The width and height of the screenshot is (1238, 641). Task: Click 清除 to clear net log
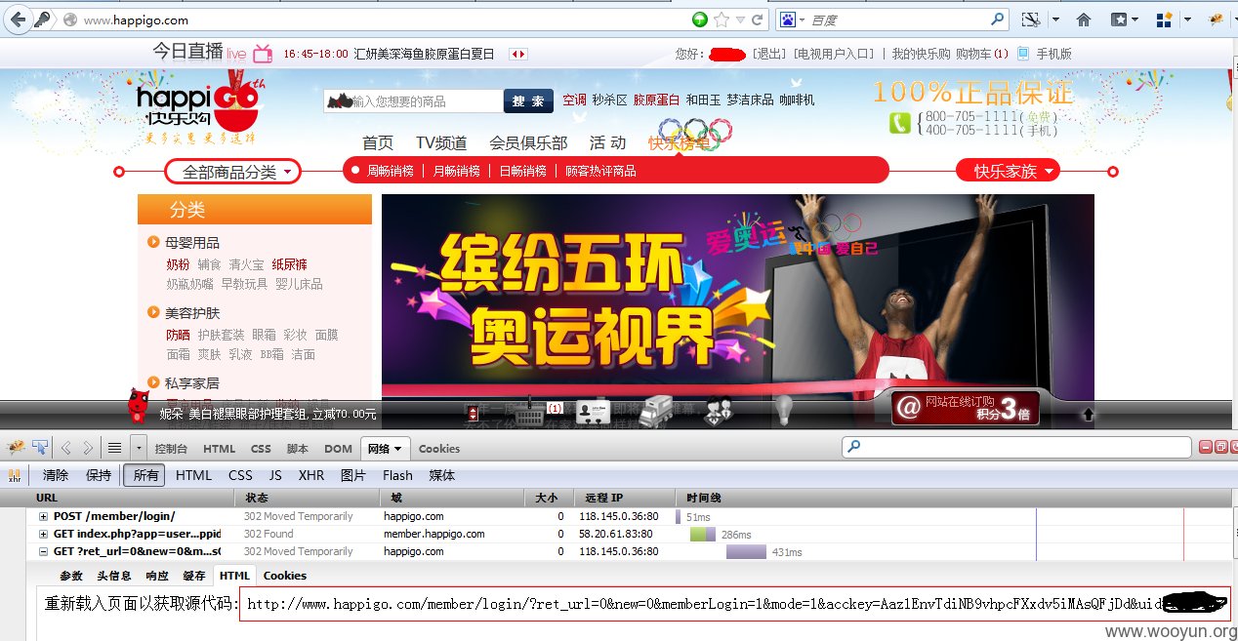pos(56,475)
